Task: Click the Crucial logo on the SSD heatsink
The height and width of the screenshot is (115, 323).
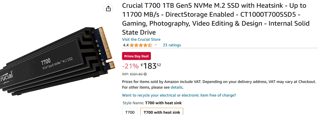Action: click(6, 78)
